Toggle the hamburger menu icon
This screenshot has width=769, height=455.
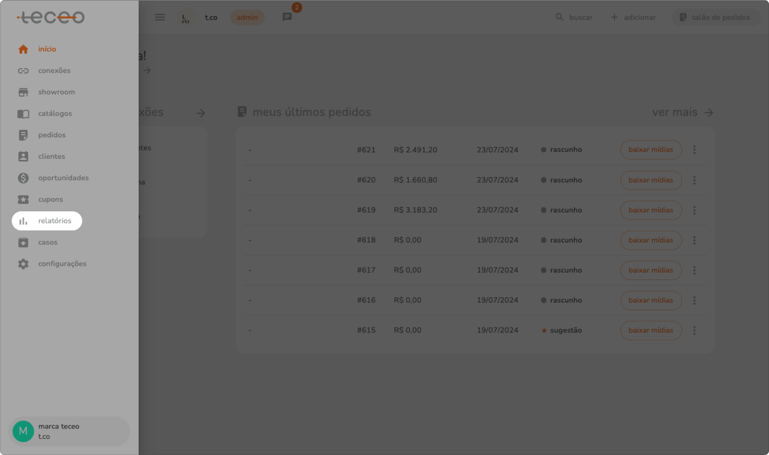click(x=160, y=17)
